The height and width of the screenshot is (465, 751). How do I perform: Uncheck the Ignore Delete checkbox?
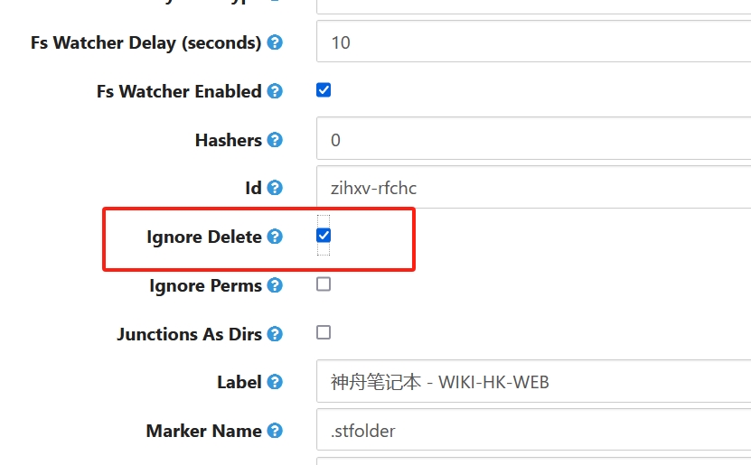(x=324, y=236)
